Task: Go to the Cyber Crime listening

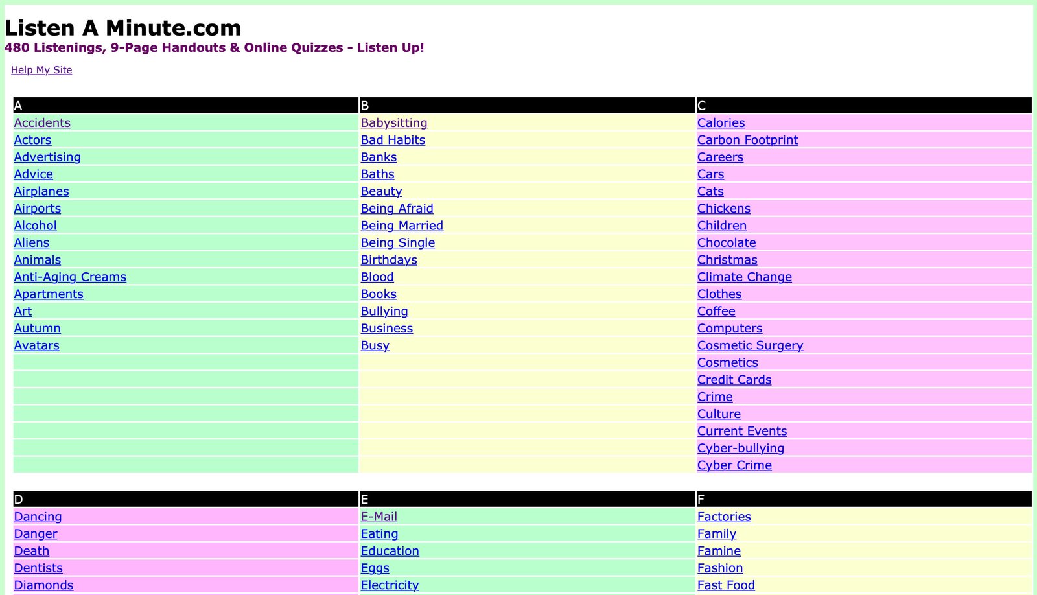Action: coord(734,465)
